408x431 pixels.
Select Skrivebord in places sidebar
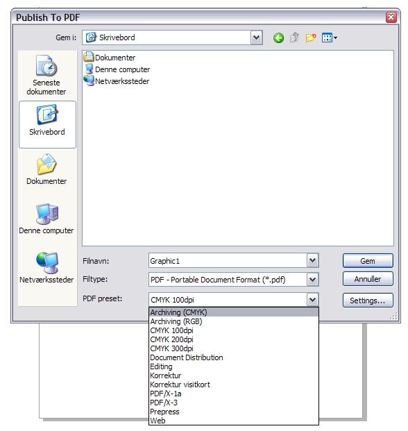[47, 124]
